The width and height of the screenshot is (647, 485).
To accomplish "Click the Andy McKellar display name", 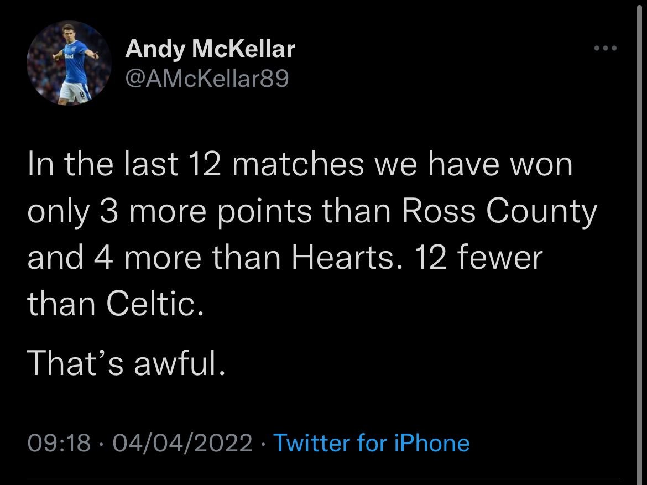I will point(210,50).
